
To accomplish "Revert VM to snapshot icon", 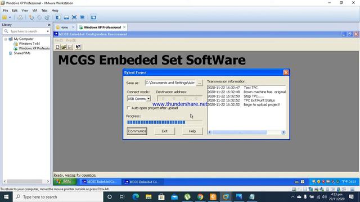I will click(39, 17).
